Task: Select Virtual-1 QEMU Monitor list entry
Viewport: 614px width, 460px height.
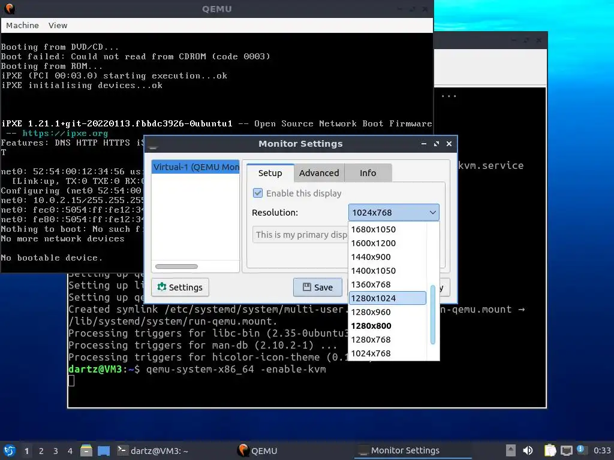Action: point(195,167)
